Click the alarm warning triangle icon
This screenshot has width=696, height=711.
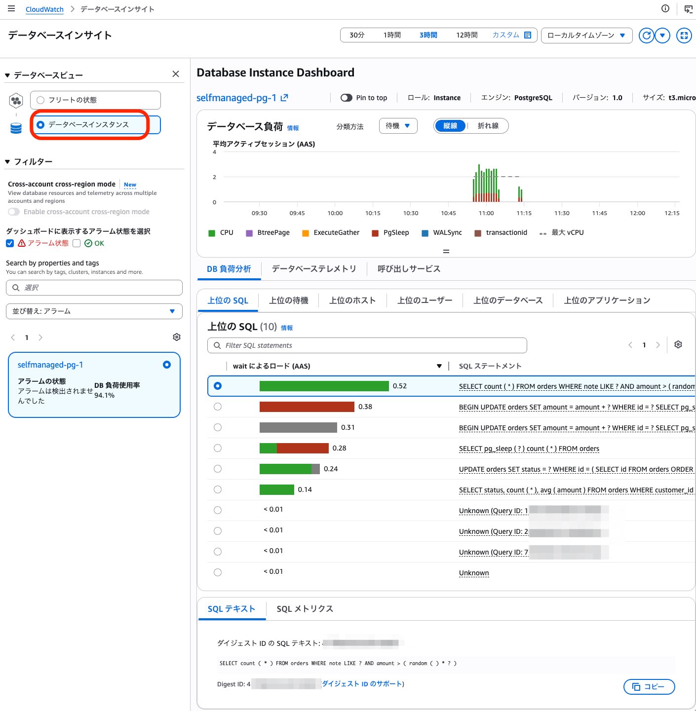[22, 243]
